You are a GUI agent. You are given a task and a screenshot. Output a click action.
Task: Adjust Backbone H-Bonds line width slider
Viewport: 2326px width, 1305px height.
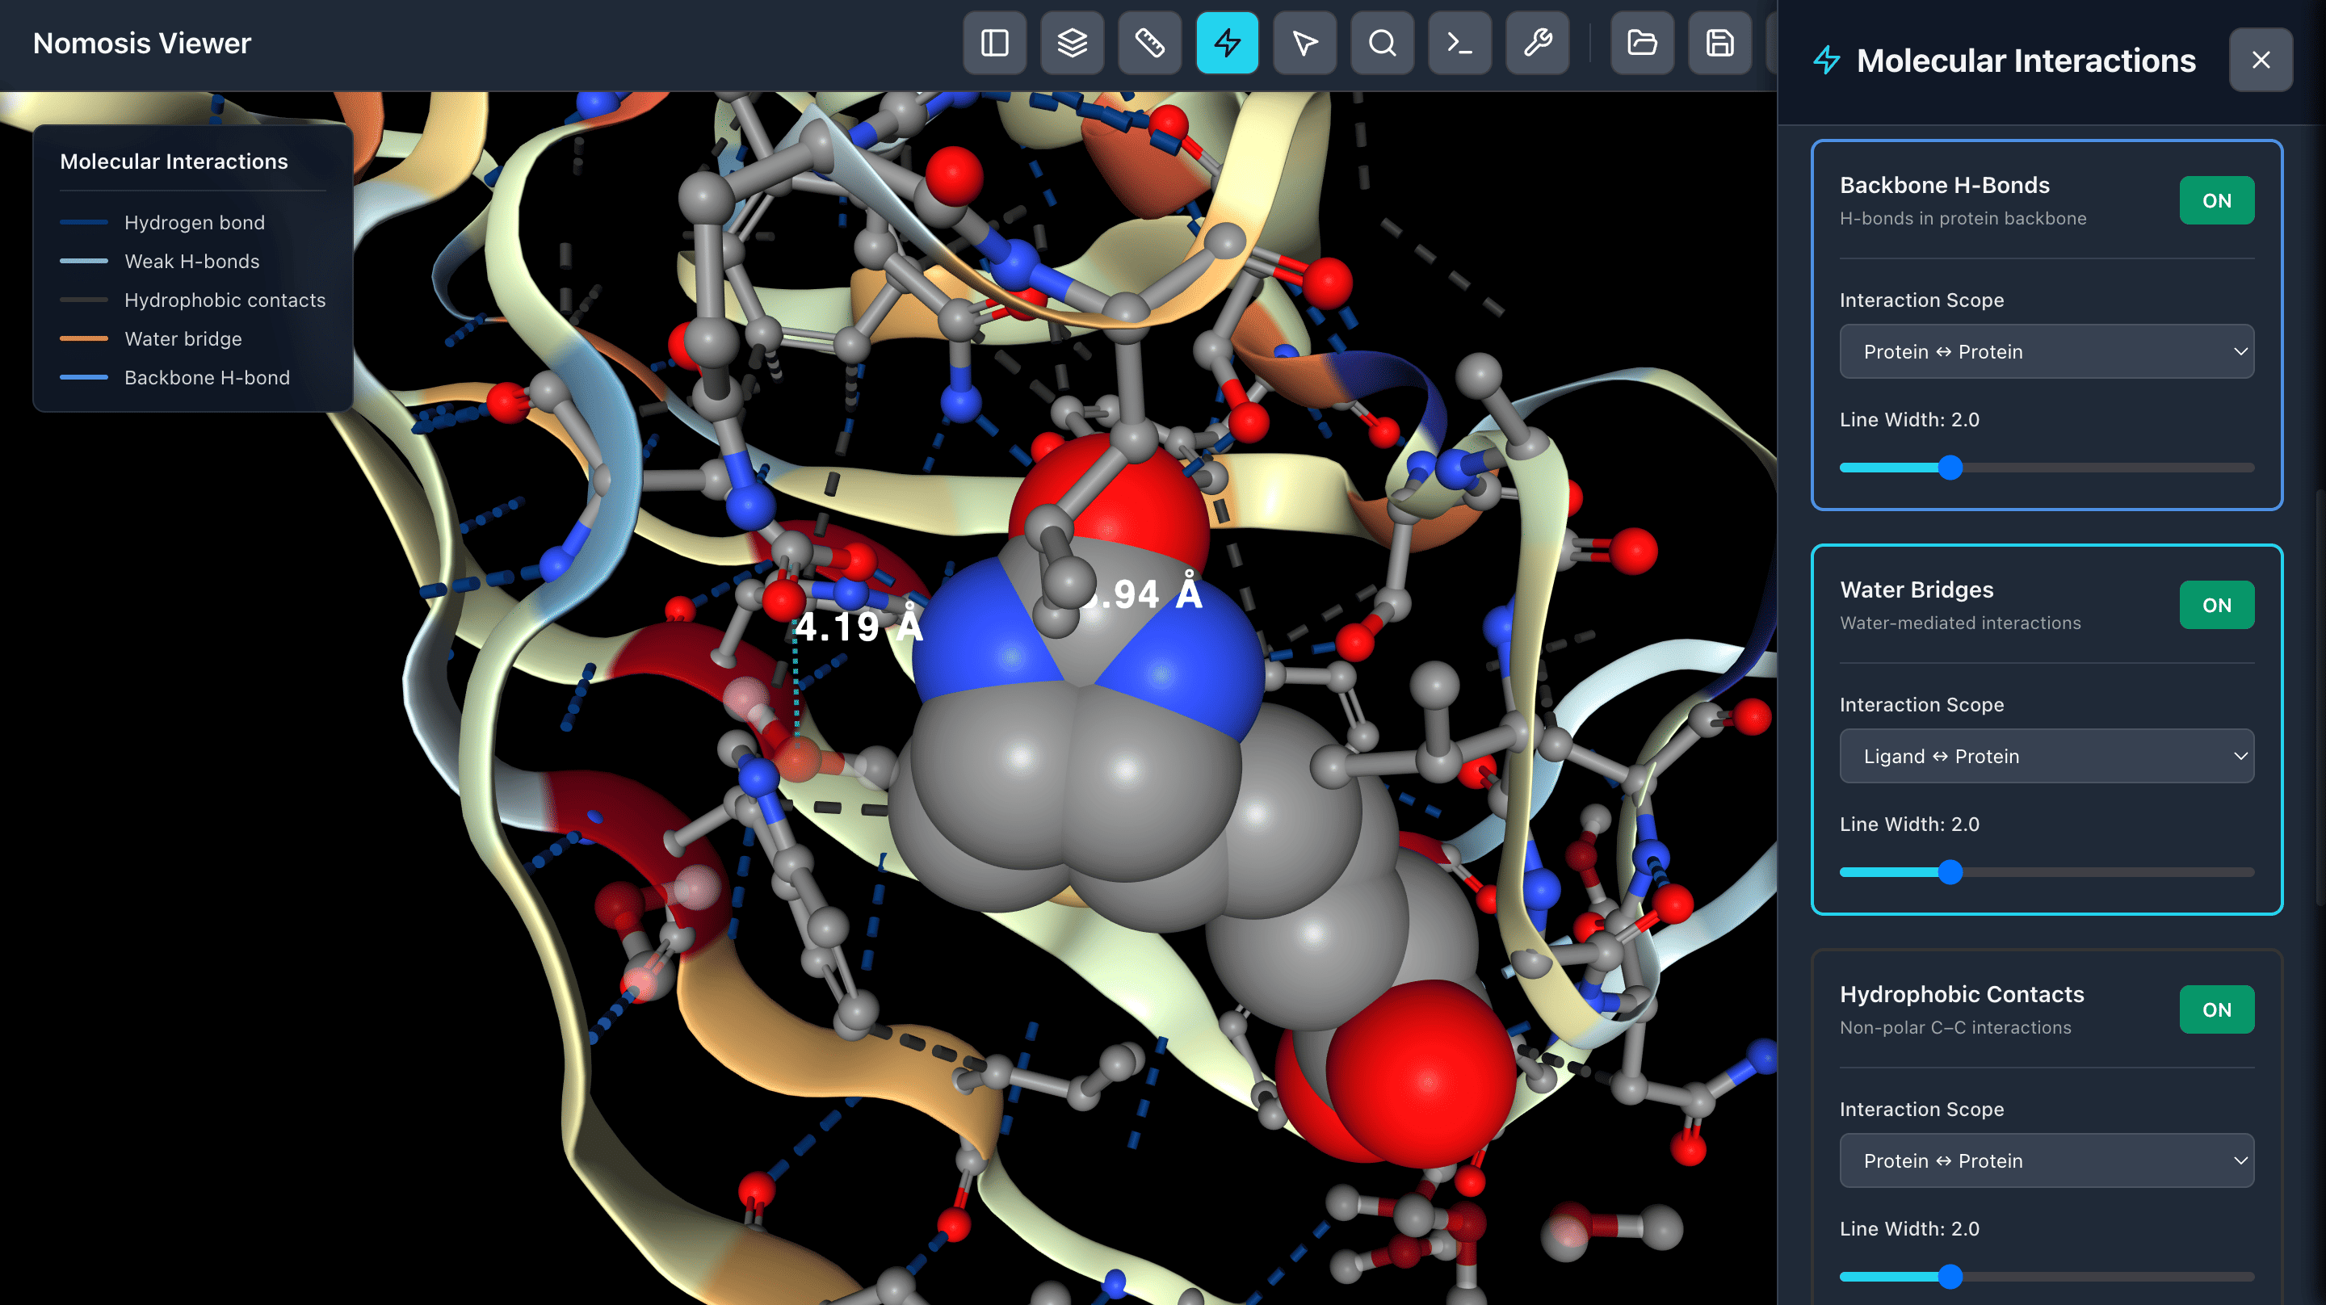pos(1950,468)
